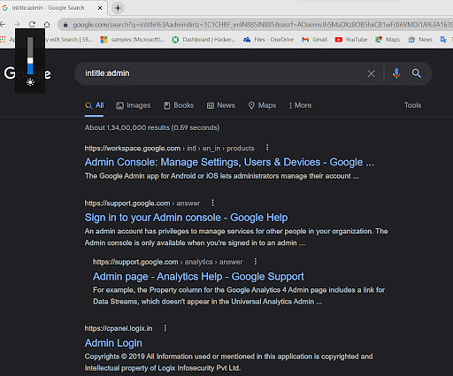Start voice search with microphone

396,73
